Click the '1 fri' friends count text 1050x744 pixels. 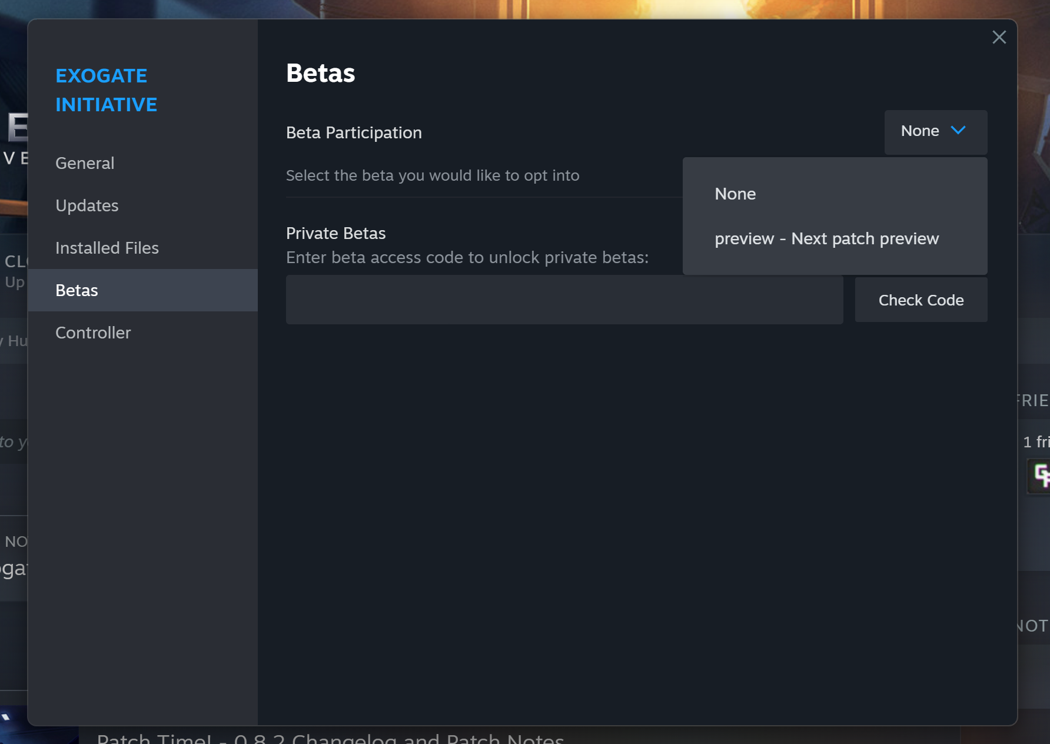1036,441
